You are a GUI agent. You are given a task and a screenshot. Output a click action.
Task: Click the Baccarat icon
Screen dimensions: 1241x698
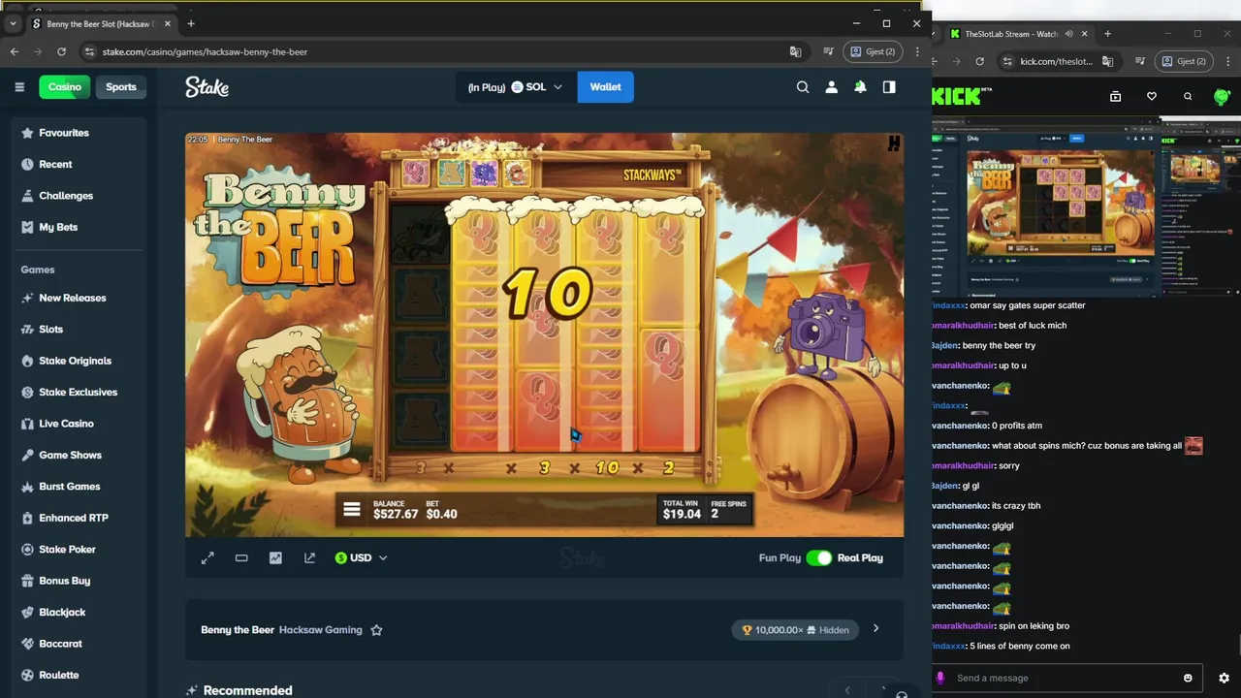click(x=27, y=644)
